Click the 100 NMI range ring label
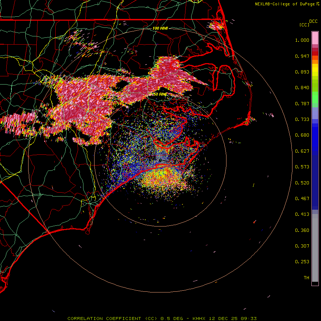This screenshot has height=321, width=321. coord(160,28)
